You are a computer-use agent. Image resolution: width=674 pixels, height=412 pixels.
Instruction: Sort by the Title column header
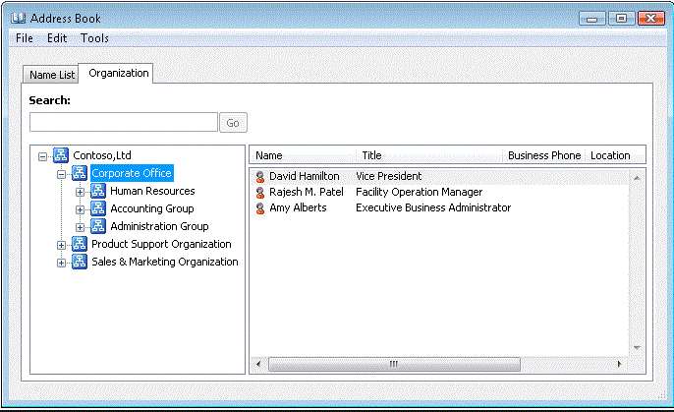pyautogui.click(x=429, y=155)
